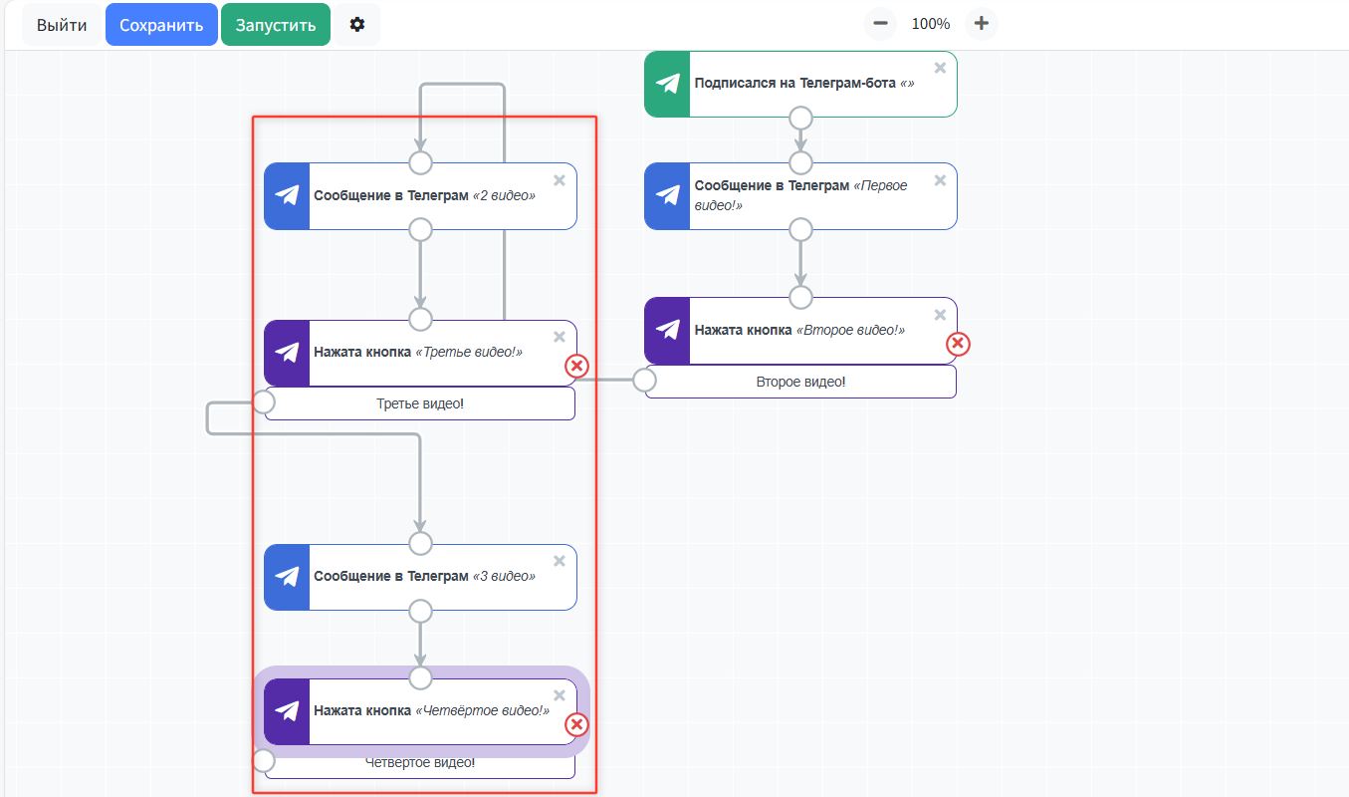Select Telegram icon of «2 видео» message
This screenshot has height=797, width=1349.
coord(287,196)
